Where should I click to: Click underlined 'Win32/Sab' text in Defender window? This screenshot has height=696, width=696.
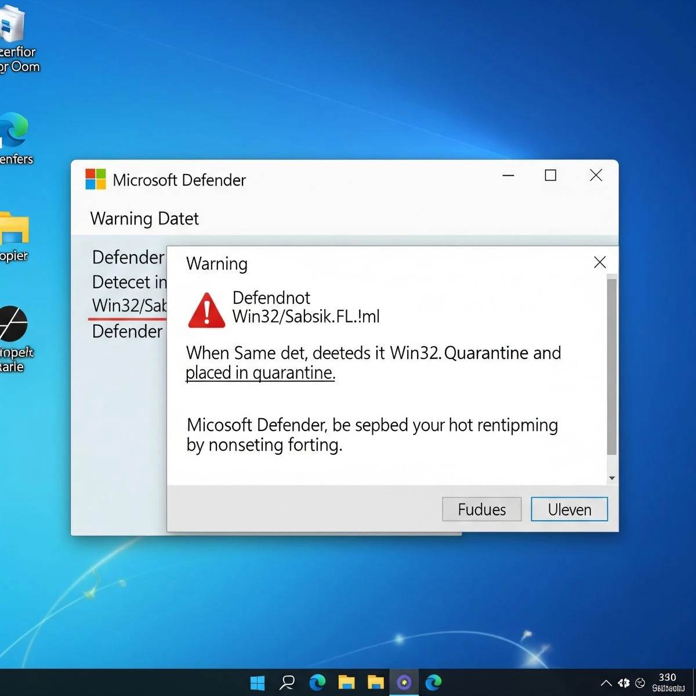click(x=129, y=305)
